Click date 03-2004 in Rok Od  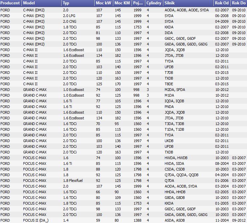(222, 186)
